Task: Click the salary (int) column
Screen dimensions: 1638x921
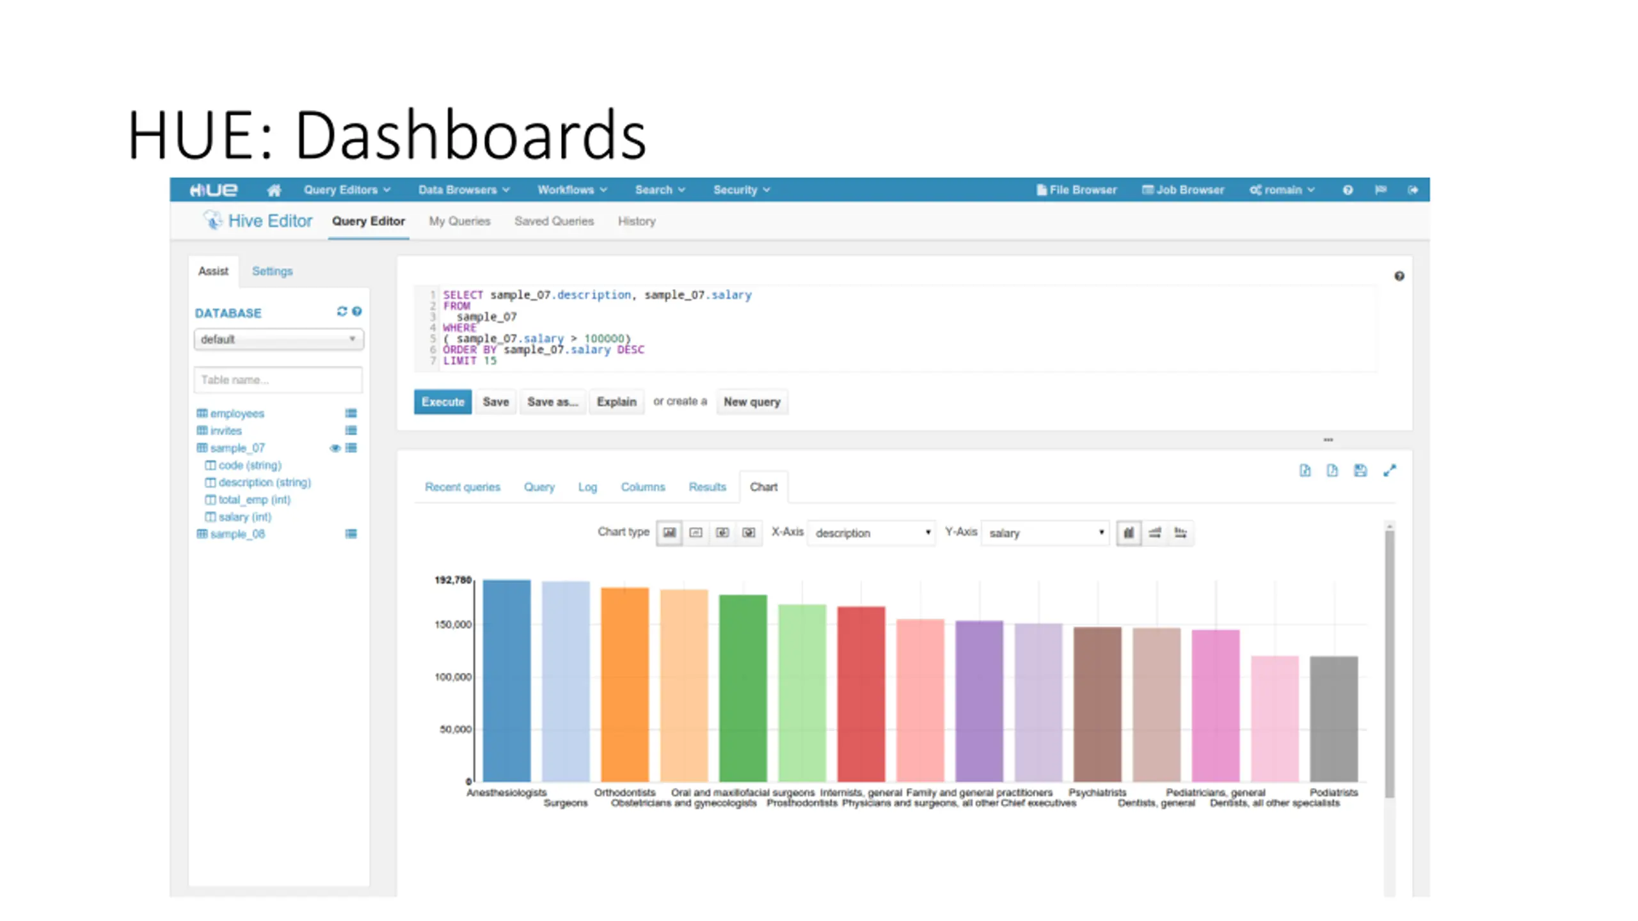Action: [244, 517]
